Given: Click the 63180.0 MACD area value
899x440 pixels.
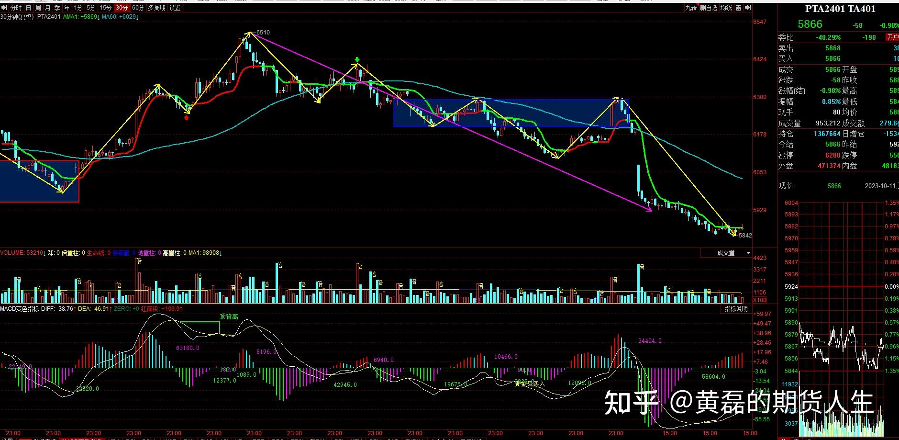Looking at the screenshot, I should (188, 348).
